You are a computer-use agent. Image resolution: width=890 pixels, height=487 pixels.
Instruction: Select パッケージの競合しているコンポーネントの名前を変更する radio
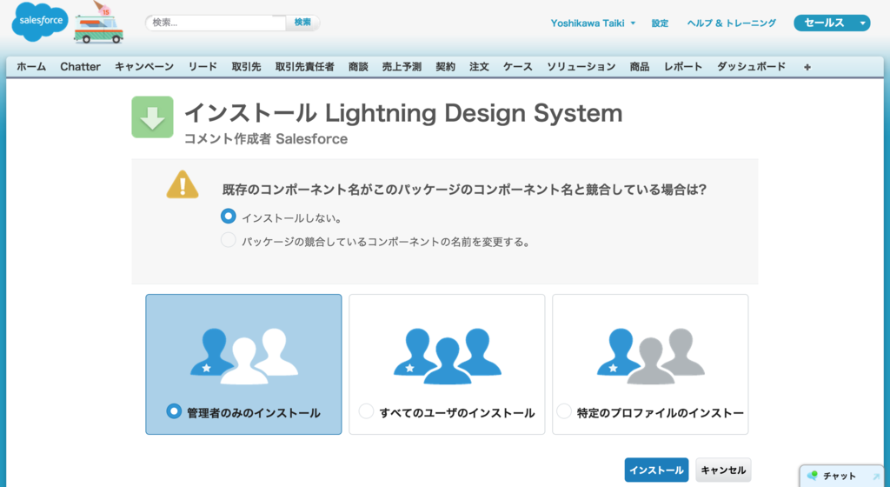(229, 240)
